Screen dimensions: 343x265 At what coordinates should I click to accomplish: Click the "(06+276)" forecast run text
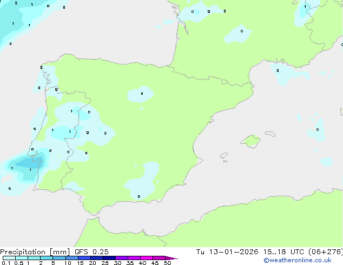tap(326, 252)
